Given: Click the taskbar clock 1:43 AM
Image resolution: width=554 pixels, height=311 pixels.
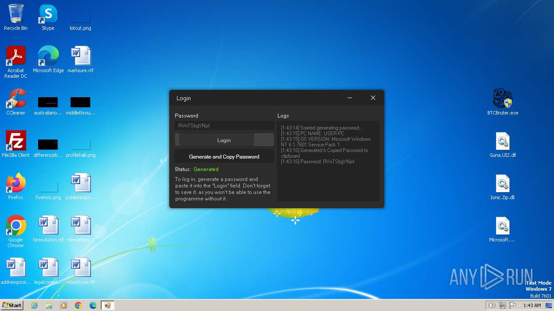Looking at the screenshot, I should coord(532,305).
